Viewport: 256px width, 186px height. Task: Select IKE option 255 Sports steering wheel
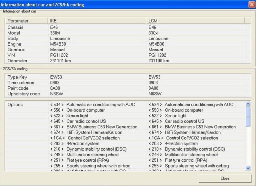coord(90,166)
